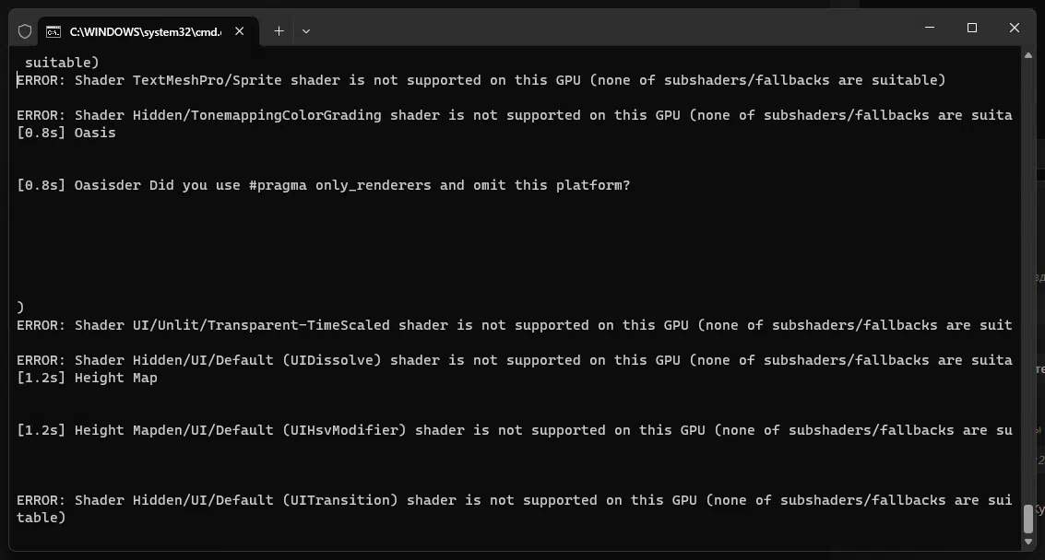Viewport: 1045px width, 560px height.
Task: Click the scrollbar down arrow
Action: tap(1027, 542)
